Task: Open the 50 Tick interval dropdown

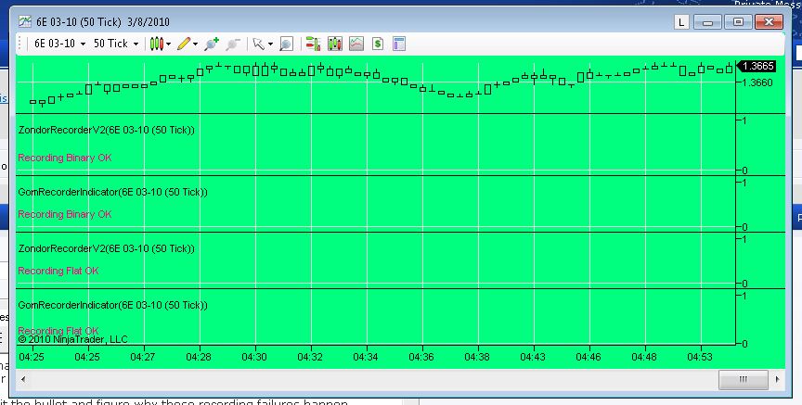Action: (x=116, y=44)
